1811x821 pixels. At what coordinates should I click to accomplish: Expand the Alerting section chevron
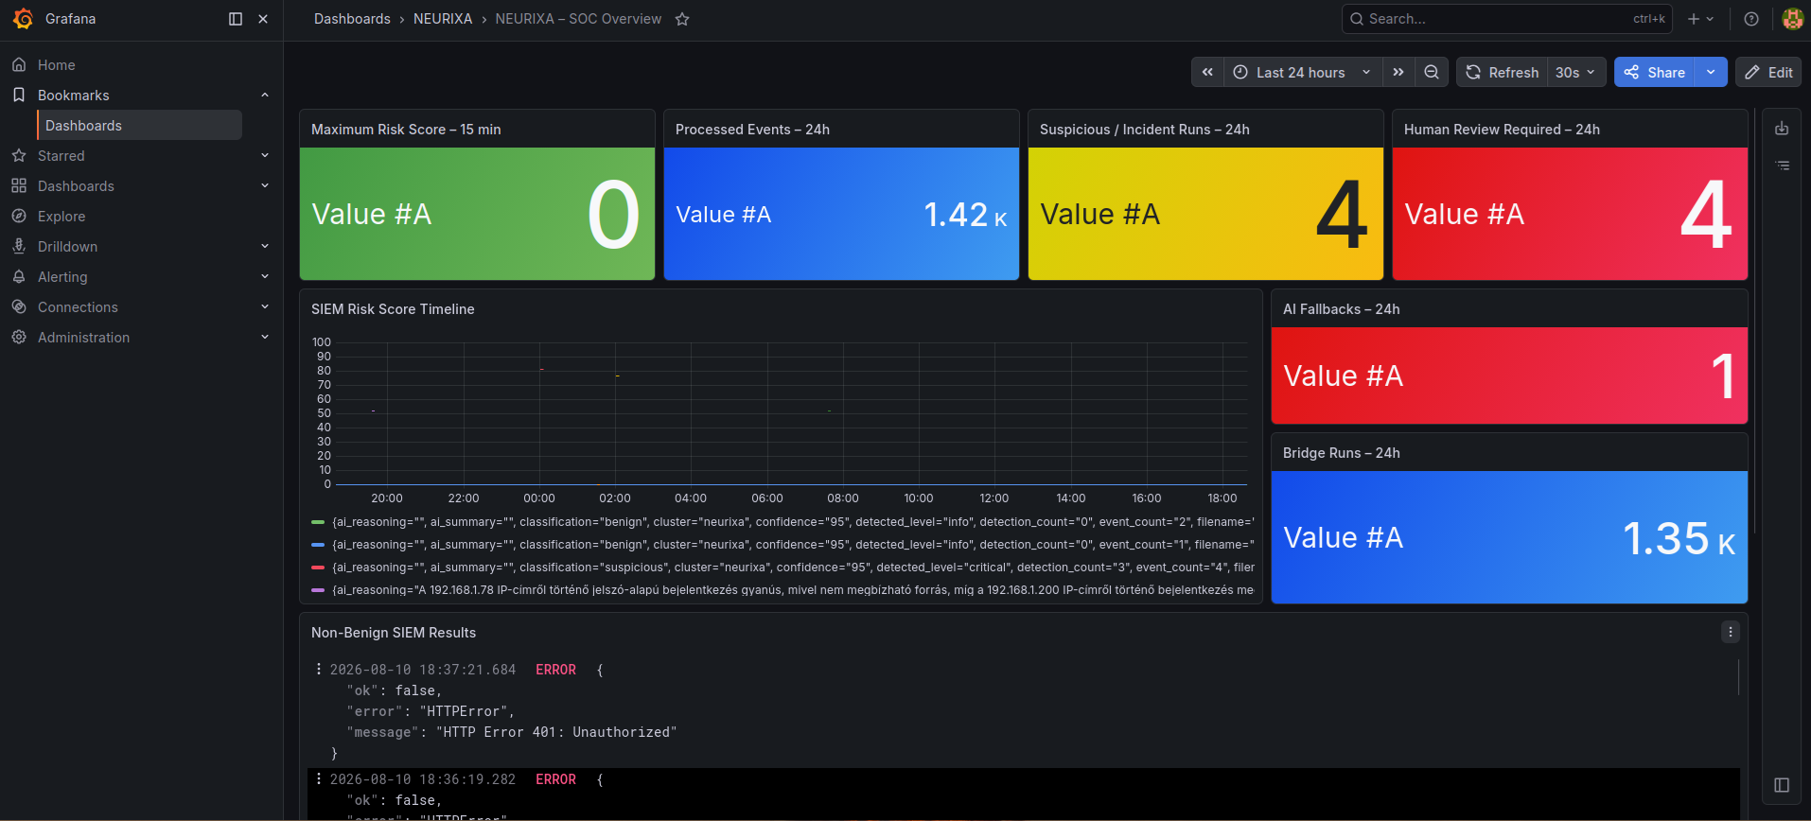pos(265,277)
